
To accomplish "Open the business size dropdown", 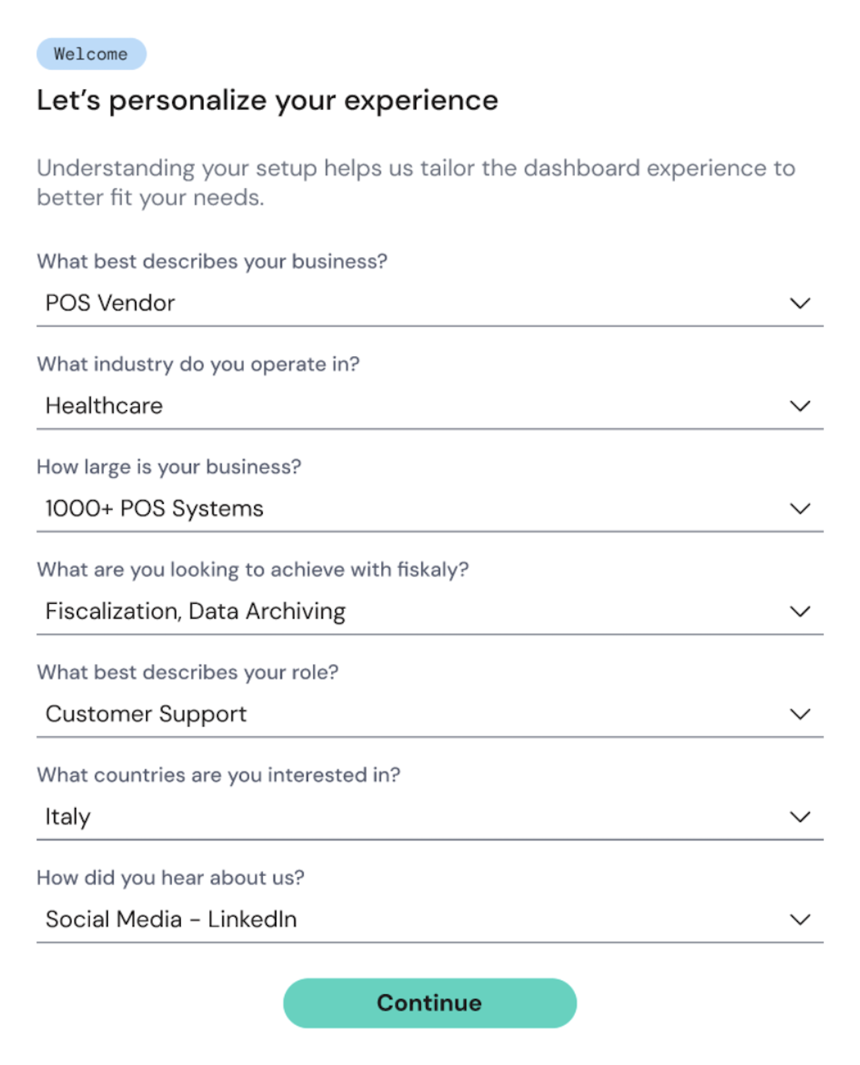I will point(430,508).
